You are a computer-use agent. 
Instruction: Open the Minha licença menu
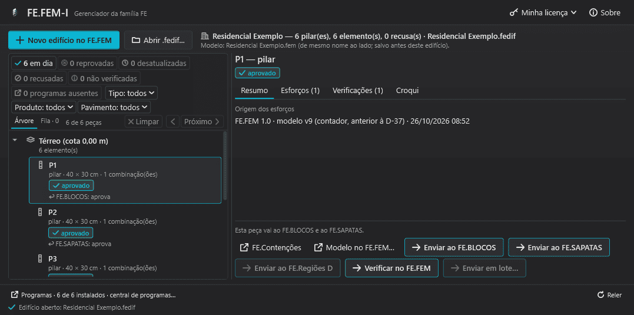(543, 12)
